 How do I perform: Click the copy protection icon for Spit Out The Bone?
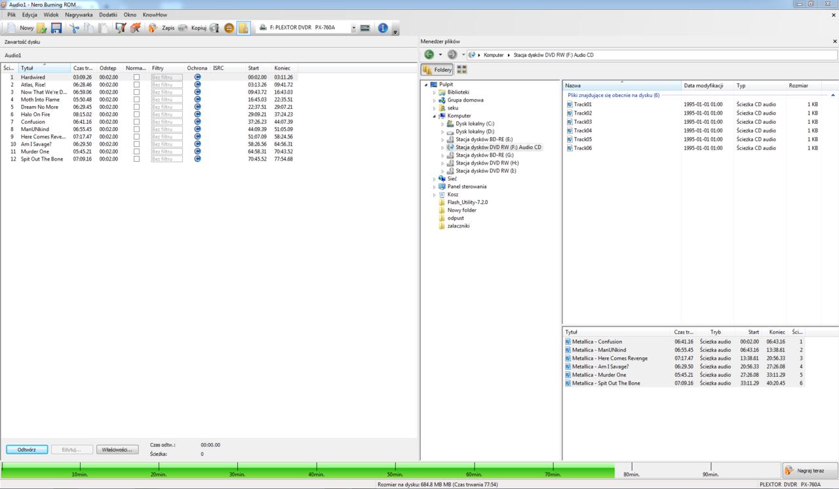[x=197, y=159]
